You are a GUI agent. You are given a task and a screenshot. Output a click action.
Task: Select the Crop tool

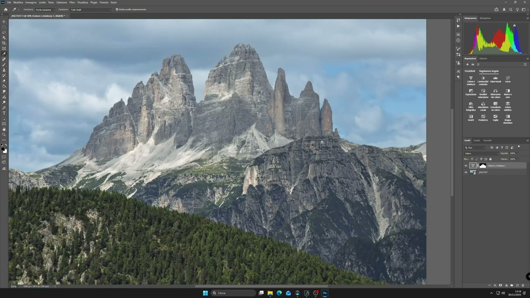point(4,43)
